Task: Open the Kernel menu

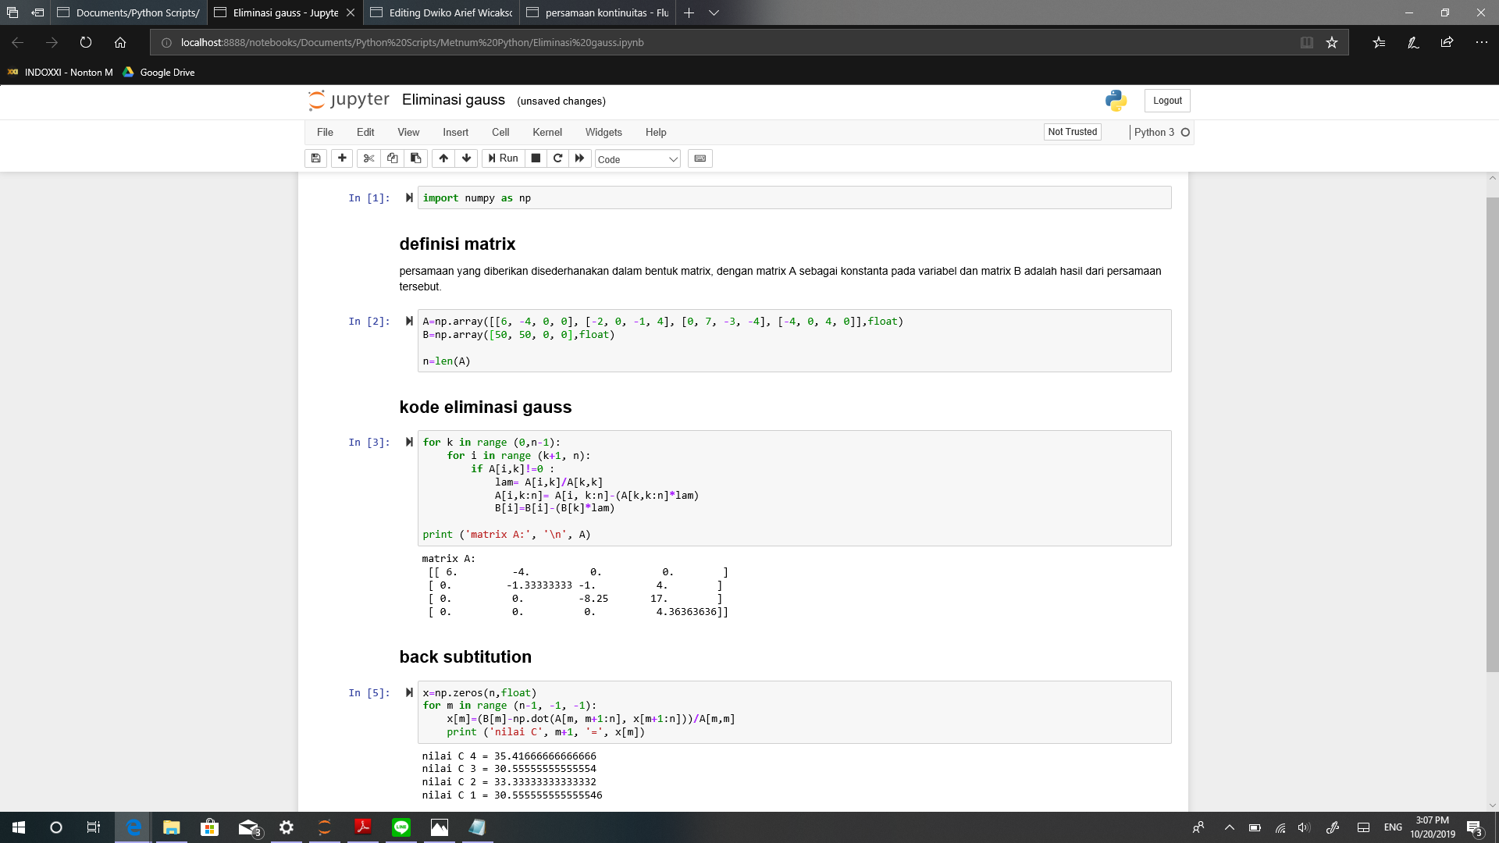Action: point(547,132)
